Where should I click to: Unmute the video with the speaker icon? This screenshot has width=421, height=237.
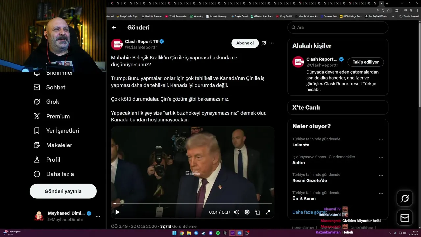pyautogui.click(x=236, y=212)
